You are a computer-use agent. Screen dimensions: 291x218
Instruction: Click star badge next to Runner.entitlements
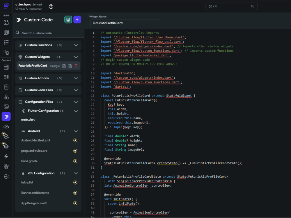click(x=75, y=193)
